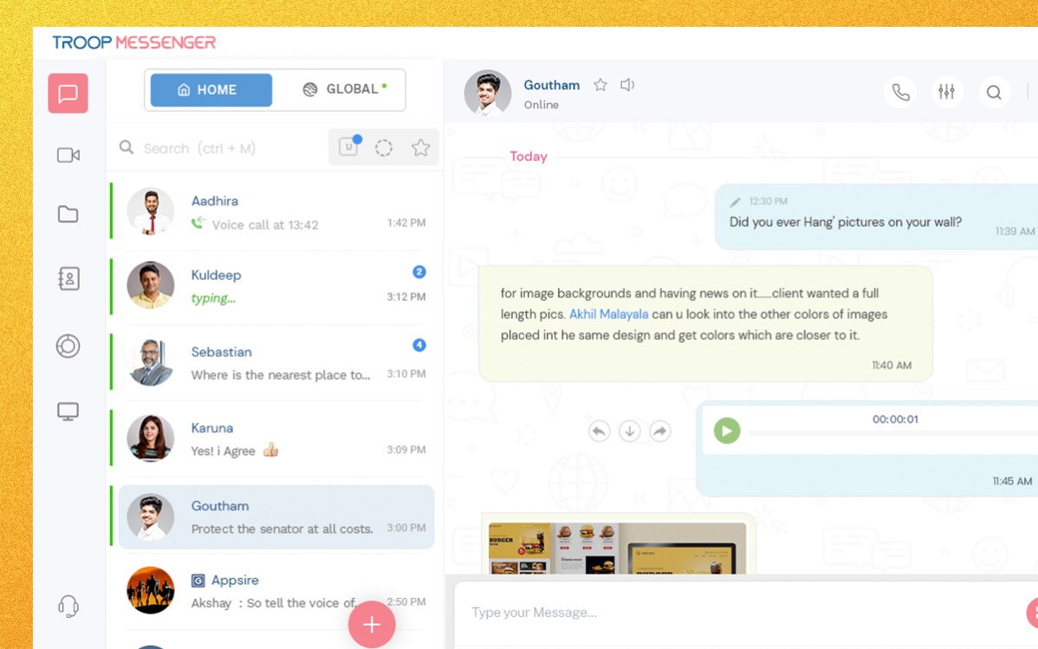Click the incoming call icon under Aadhira
1038x649 pixels.
click(198, 224)
